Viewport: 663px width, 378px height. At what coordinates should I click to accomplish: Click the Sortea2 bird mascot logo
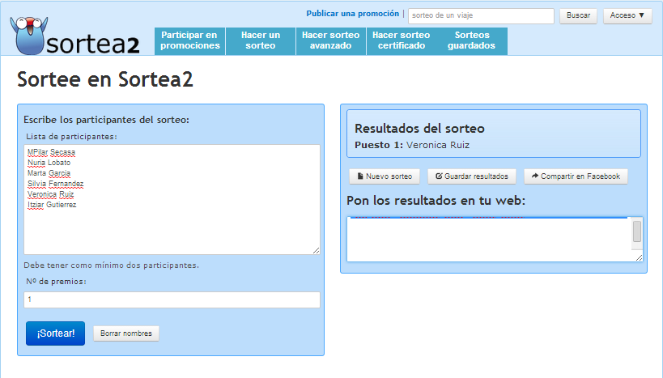(29, 36)
